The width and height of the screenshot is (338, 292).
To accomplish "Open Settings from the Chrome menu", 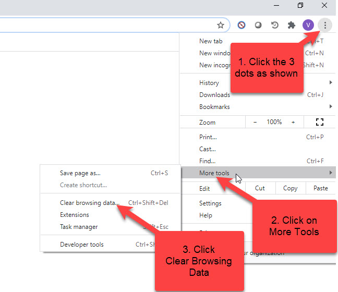I will pos(210,203).
